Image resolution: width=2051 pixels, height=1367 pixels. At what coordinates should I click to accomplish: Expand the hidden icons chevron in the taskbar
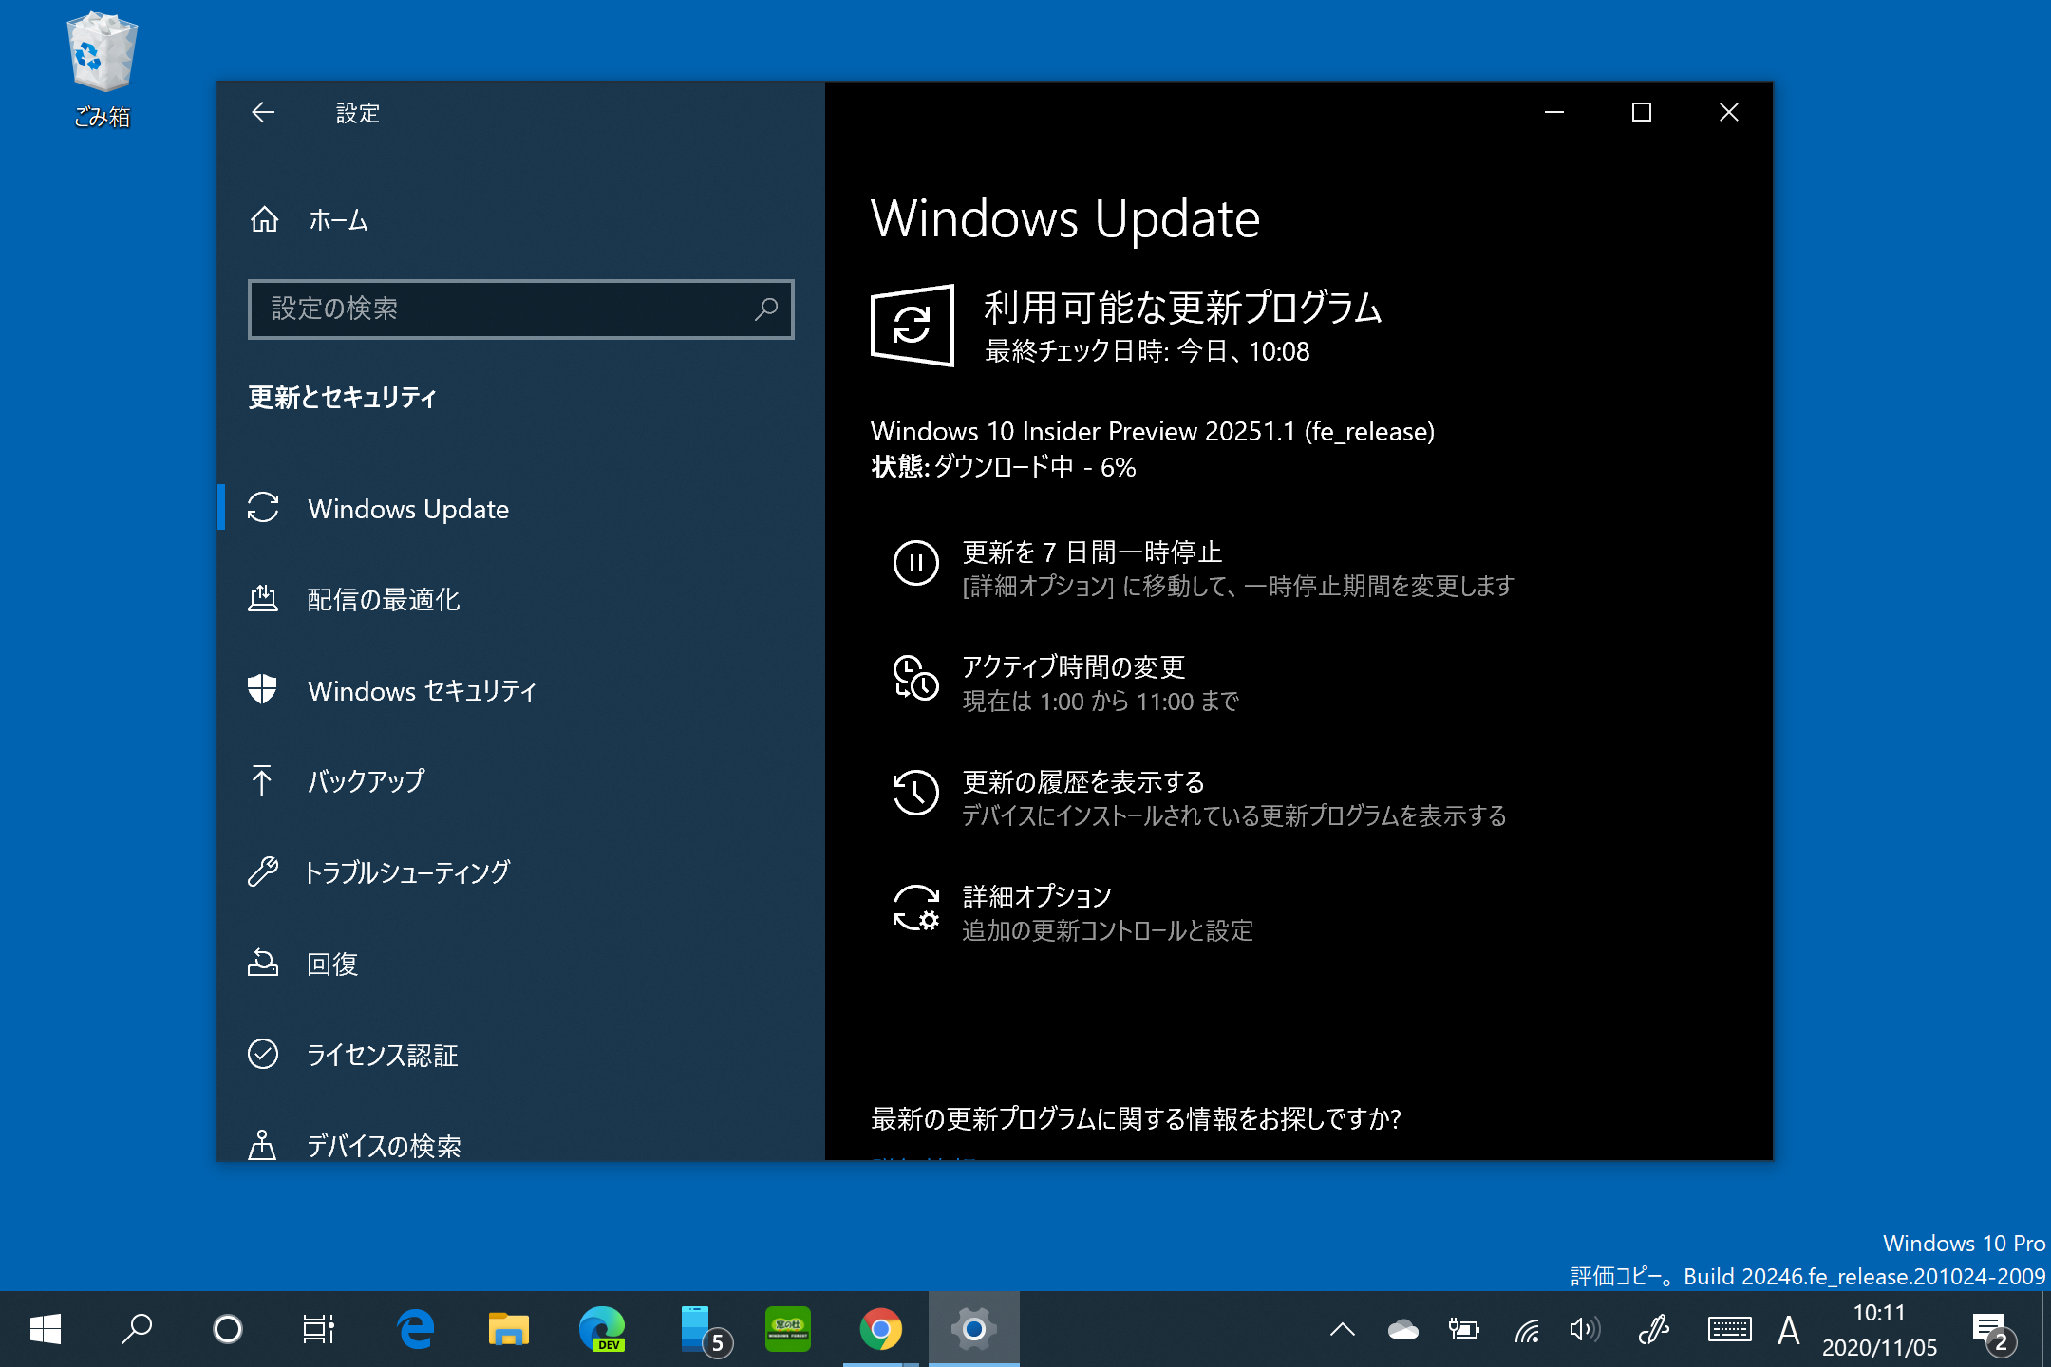tap(1342, 1330)
